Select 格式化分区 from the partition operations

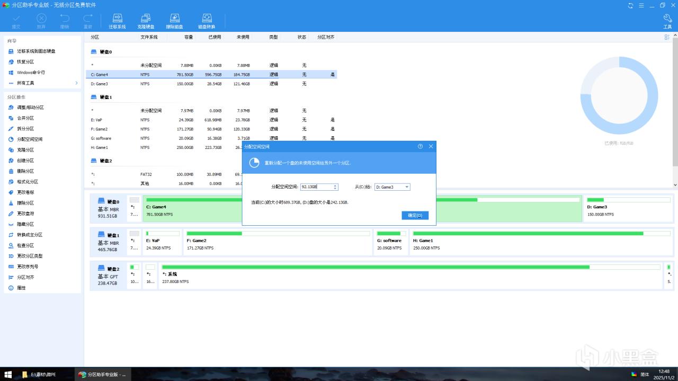(27, 182)
